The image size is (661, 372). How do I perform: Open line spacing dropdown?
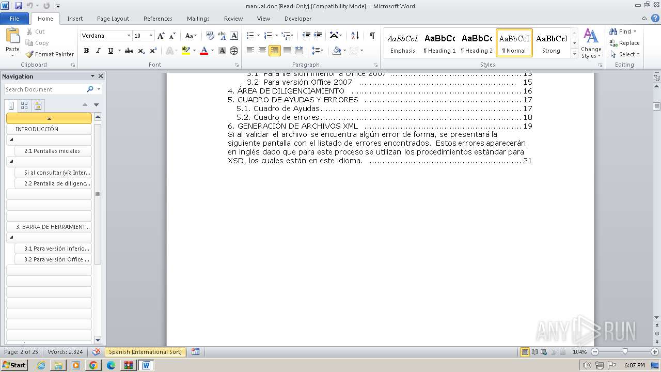tap(318, 51)
